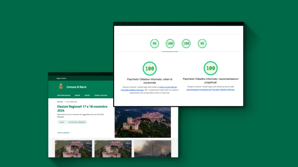Open the large aerial castle hero image
Image resolution: width=298 pixels, height=167 pixels.
click(x=143, y=122)
